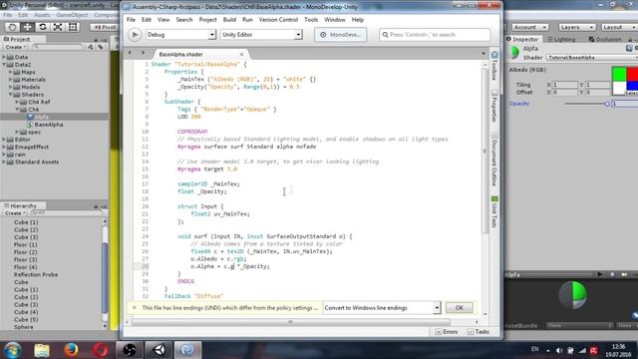Close the BaseAlpha.shader tab
Image resolution: width=638 pixels, height=359 pixels.
[x=241, y=54]
